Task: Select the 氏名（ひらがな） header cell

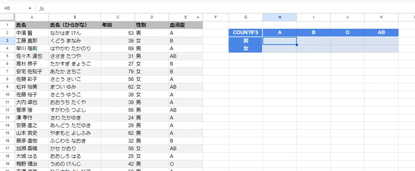Action: coord(75,25)
